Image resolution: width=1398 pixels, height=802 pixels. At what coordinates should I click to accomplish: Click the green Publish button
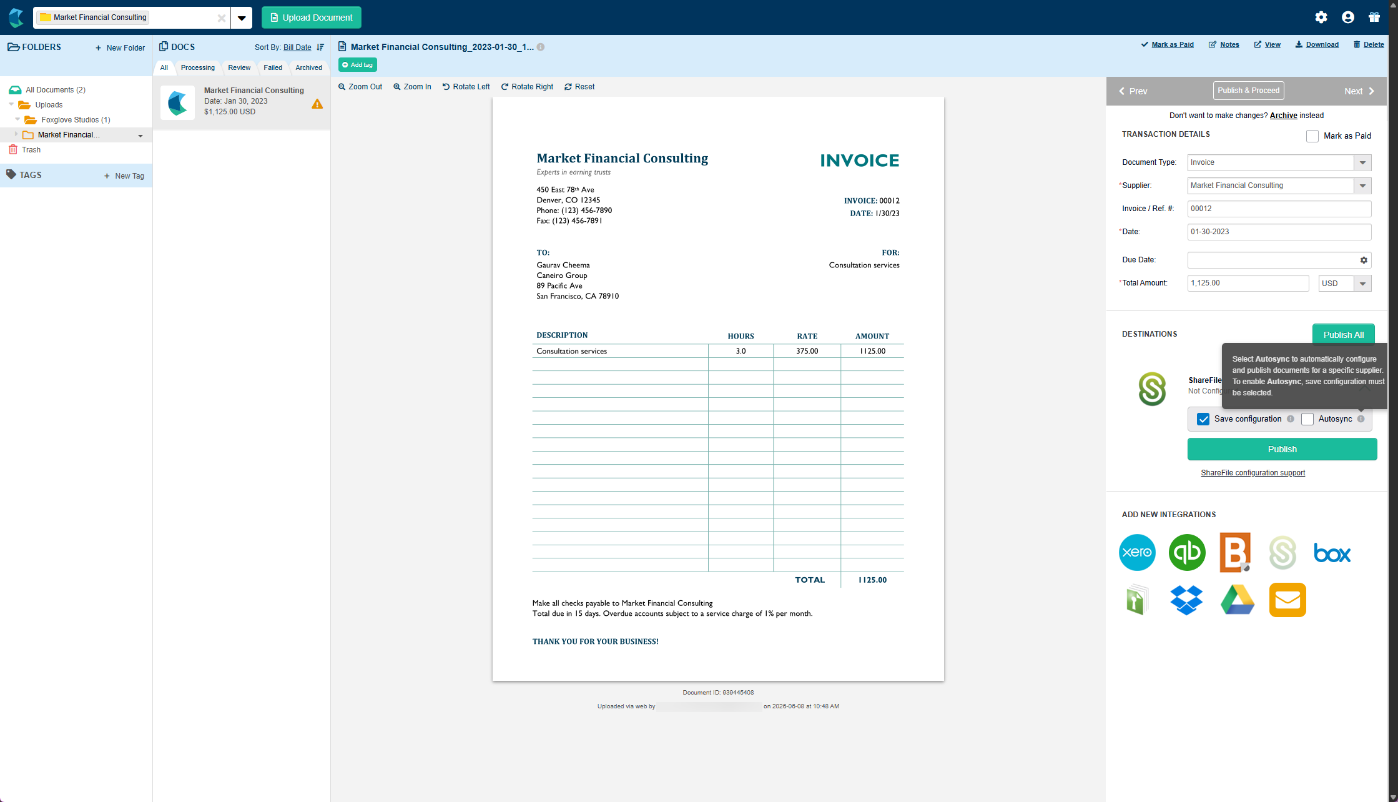[x=1282, y=449]
